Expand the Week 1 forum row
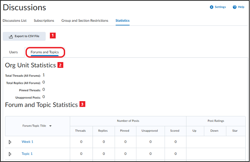This screenshot has height=162, width=250. [x=10, y=142]
